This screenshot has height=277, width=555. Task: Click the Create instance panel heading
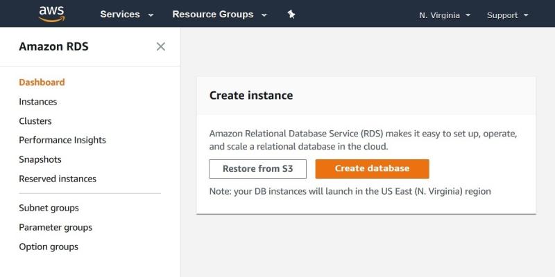[251, 96]
